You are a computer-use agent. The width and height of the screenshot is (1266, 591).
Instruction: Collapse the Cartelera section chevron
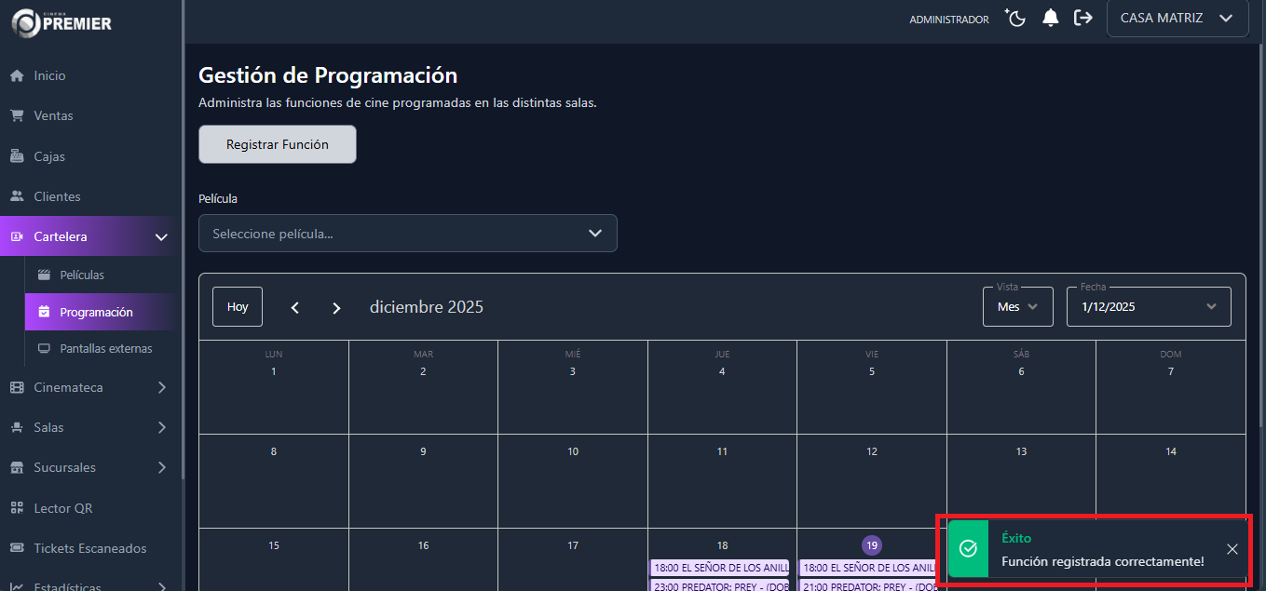pyautogui.click(x=160, y=236)
